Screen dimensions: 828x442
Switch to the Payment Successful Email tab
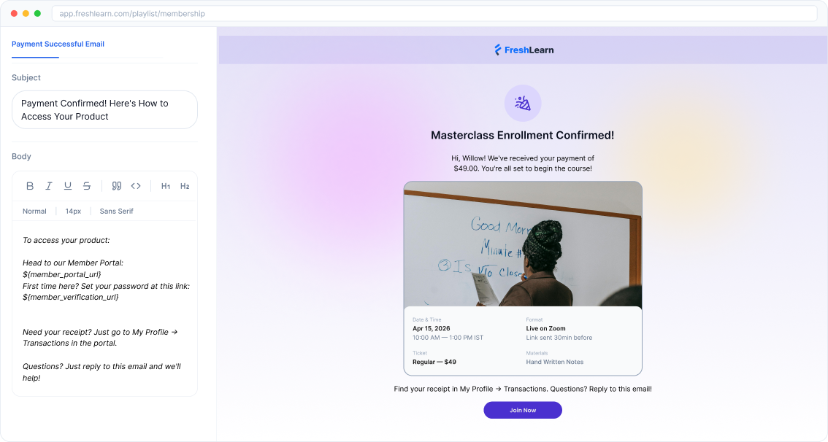[x=58, y=44]
